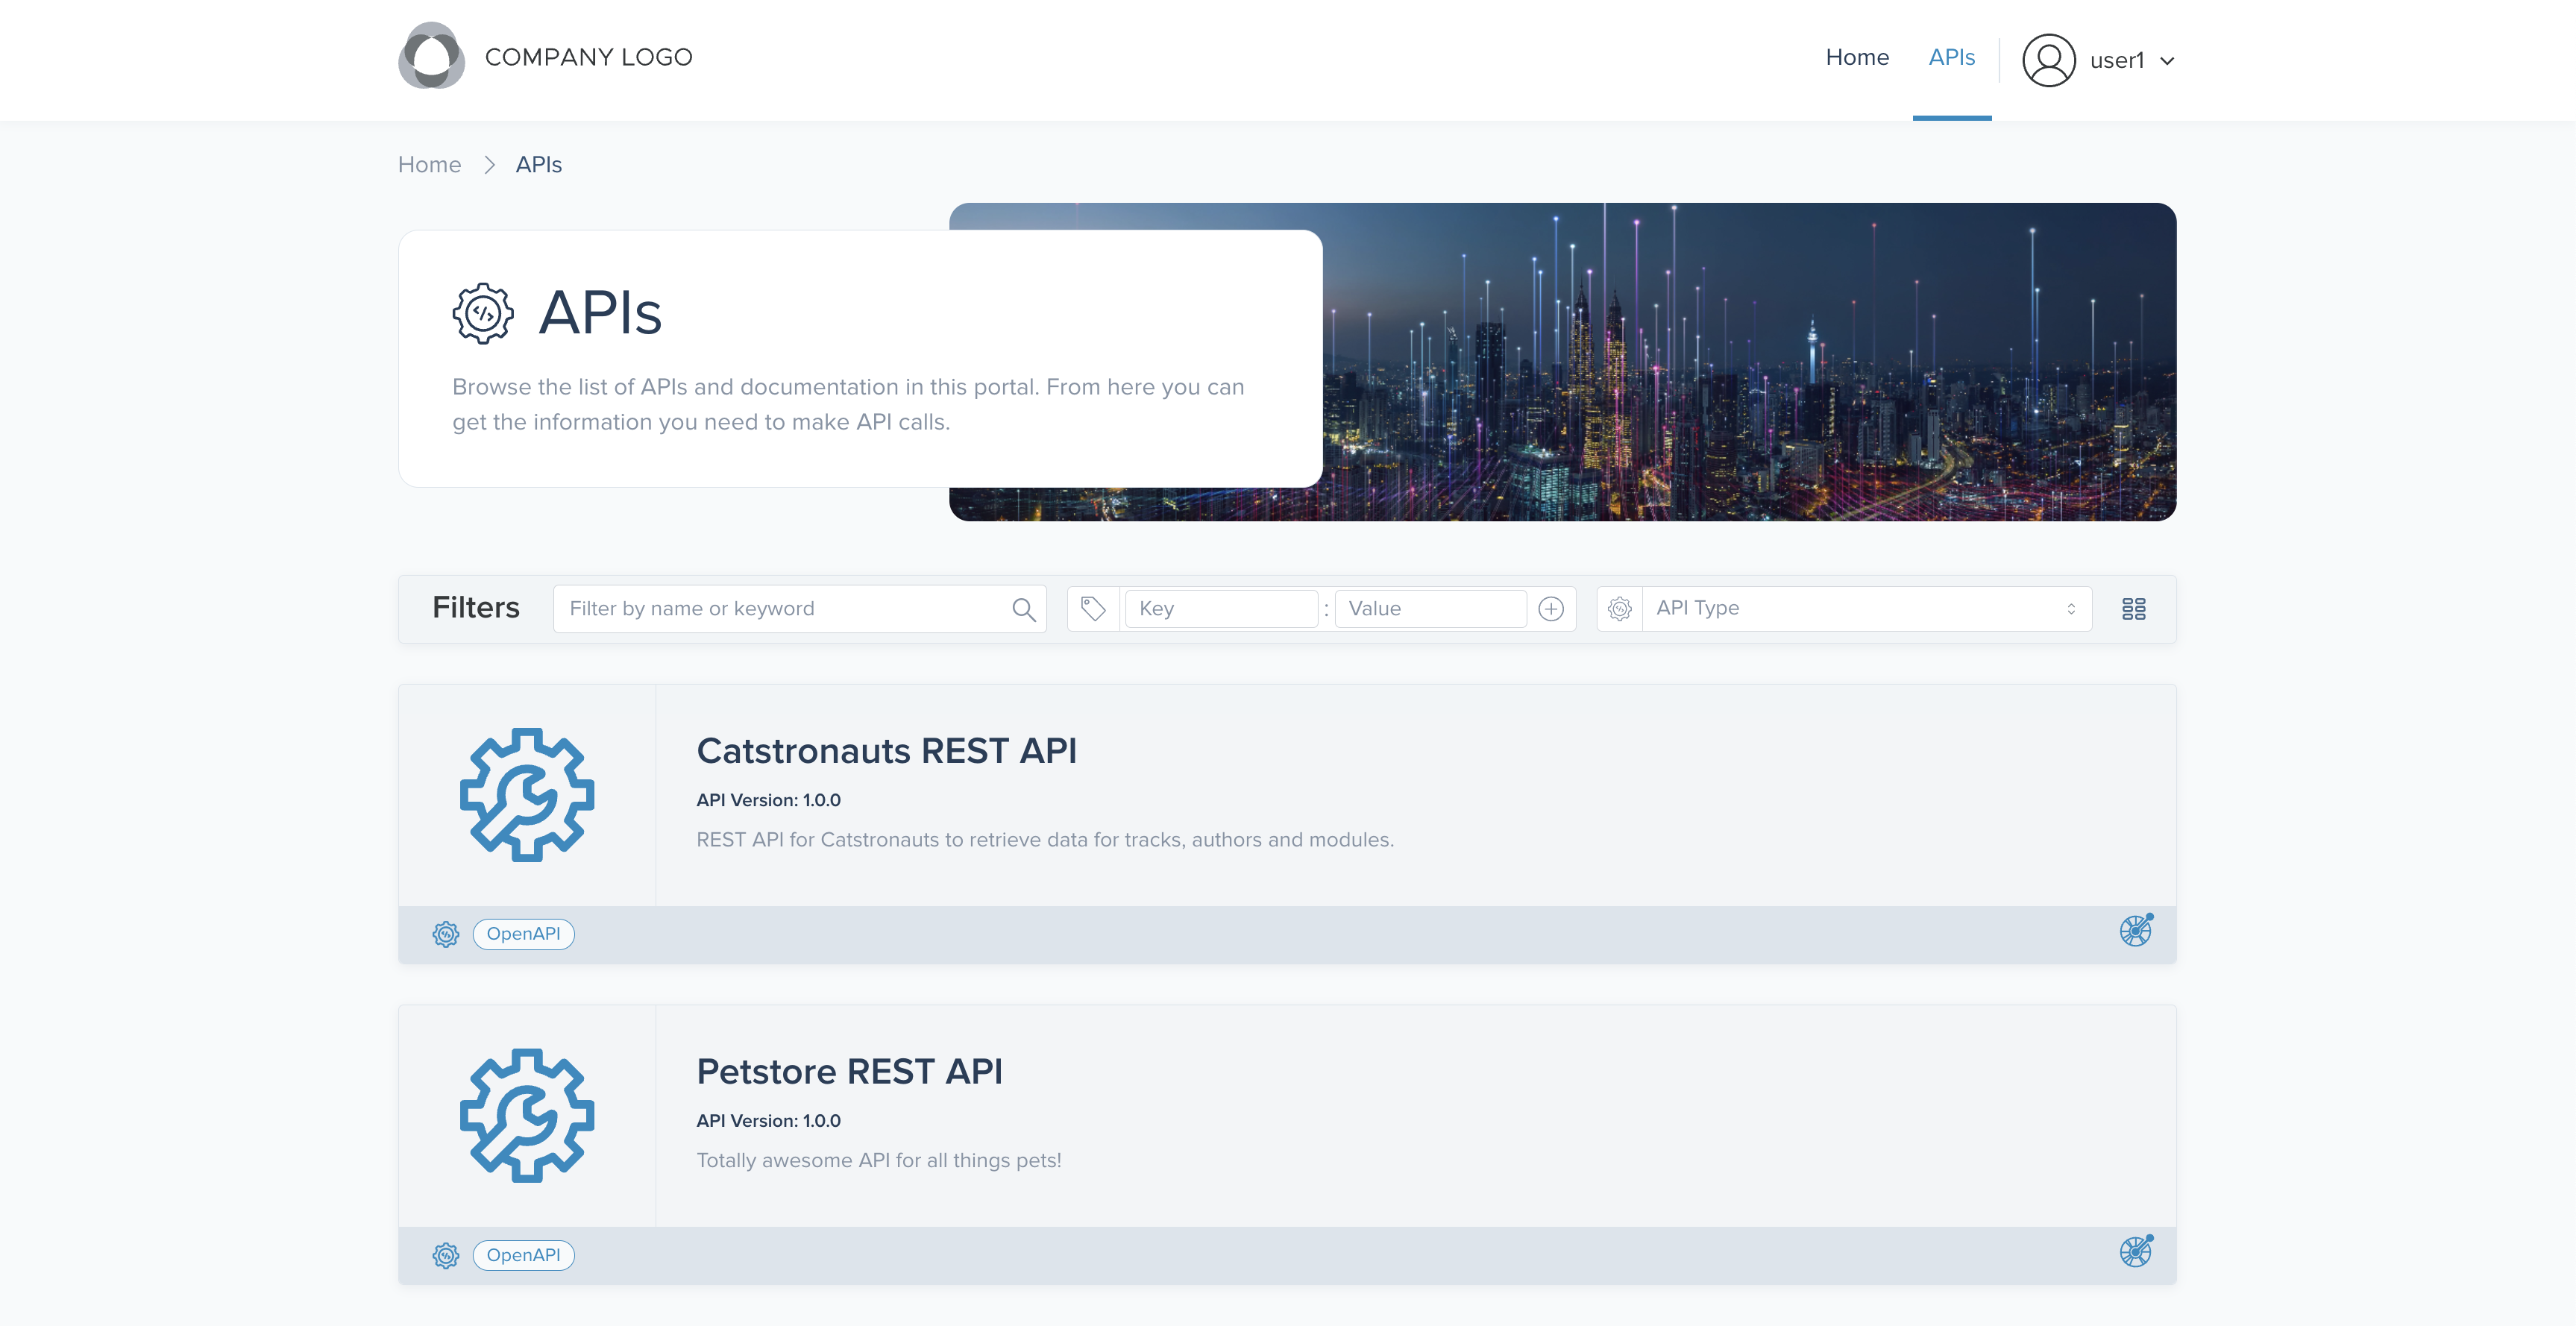Switch to the Home navigation tab

(1857, 57)
